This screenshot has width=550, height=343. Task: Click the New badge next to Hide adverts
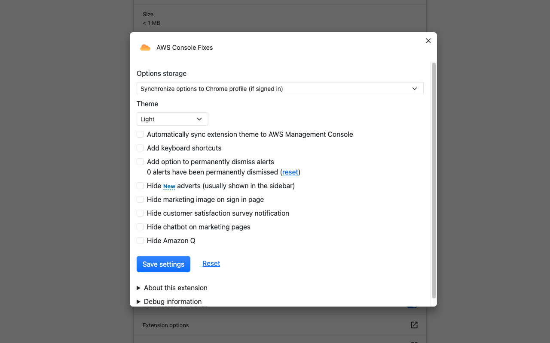coord(169,186)
